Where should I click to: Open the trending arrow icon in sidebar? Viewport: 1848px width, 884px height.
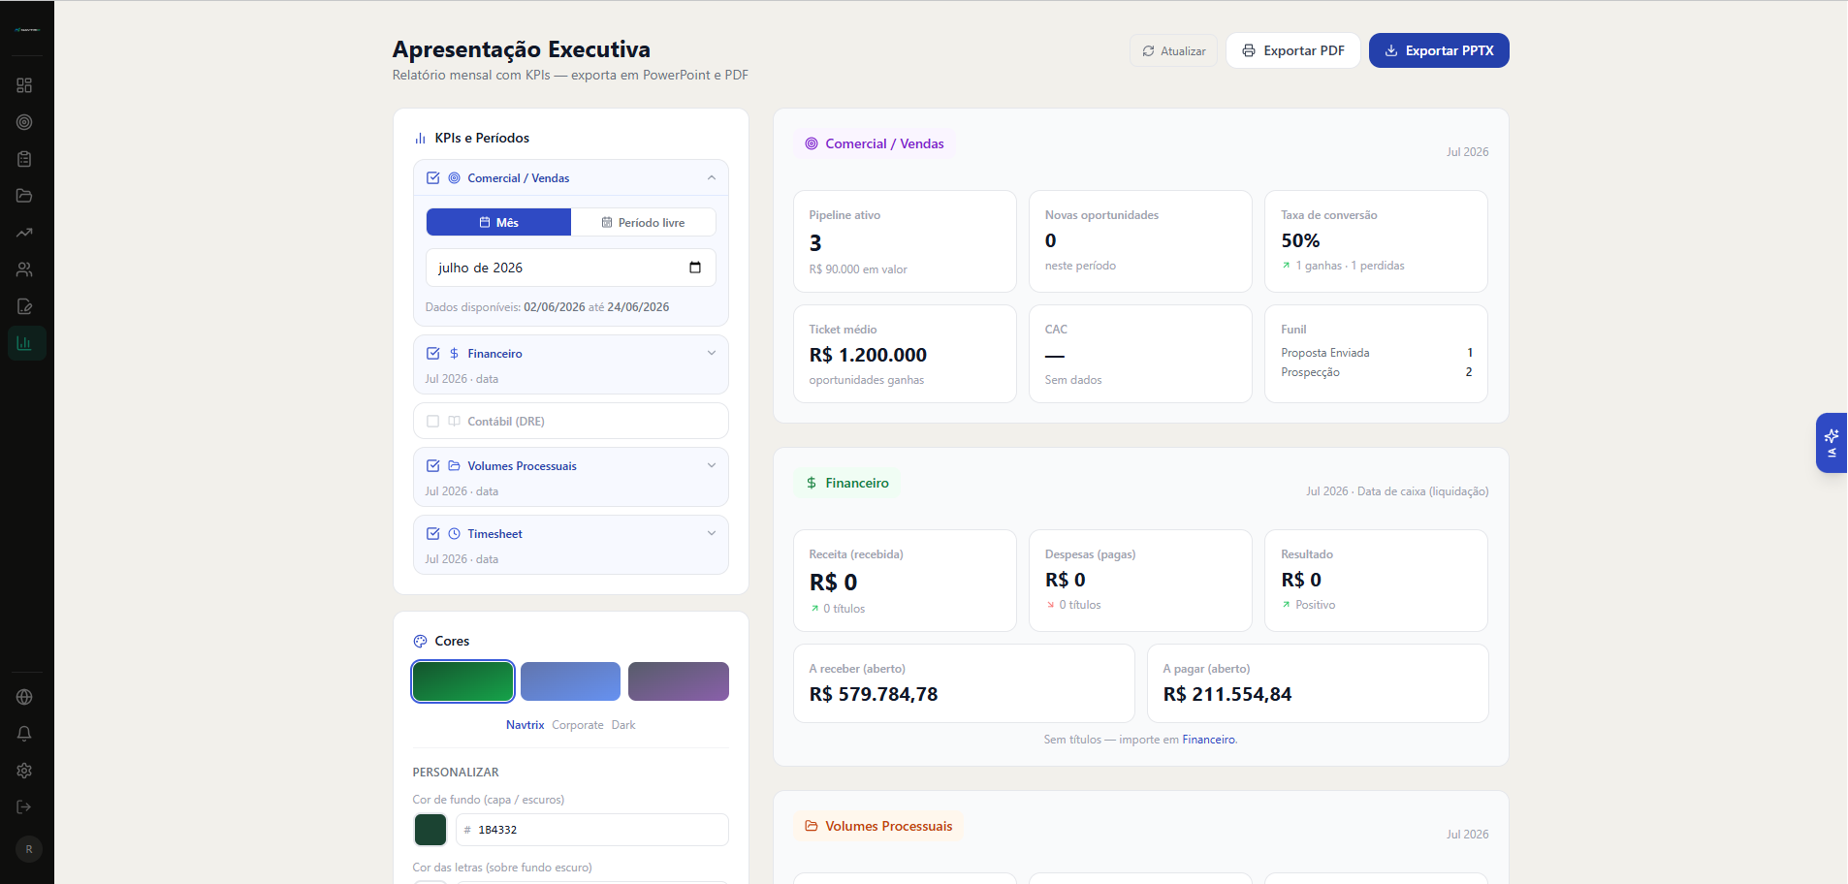24,233
